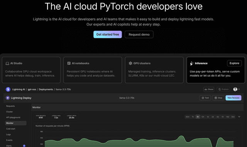This screenshot has height=147, width=247.
Task: Set time range to 12h
Action: tap(203, 117)
